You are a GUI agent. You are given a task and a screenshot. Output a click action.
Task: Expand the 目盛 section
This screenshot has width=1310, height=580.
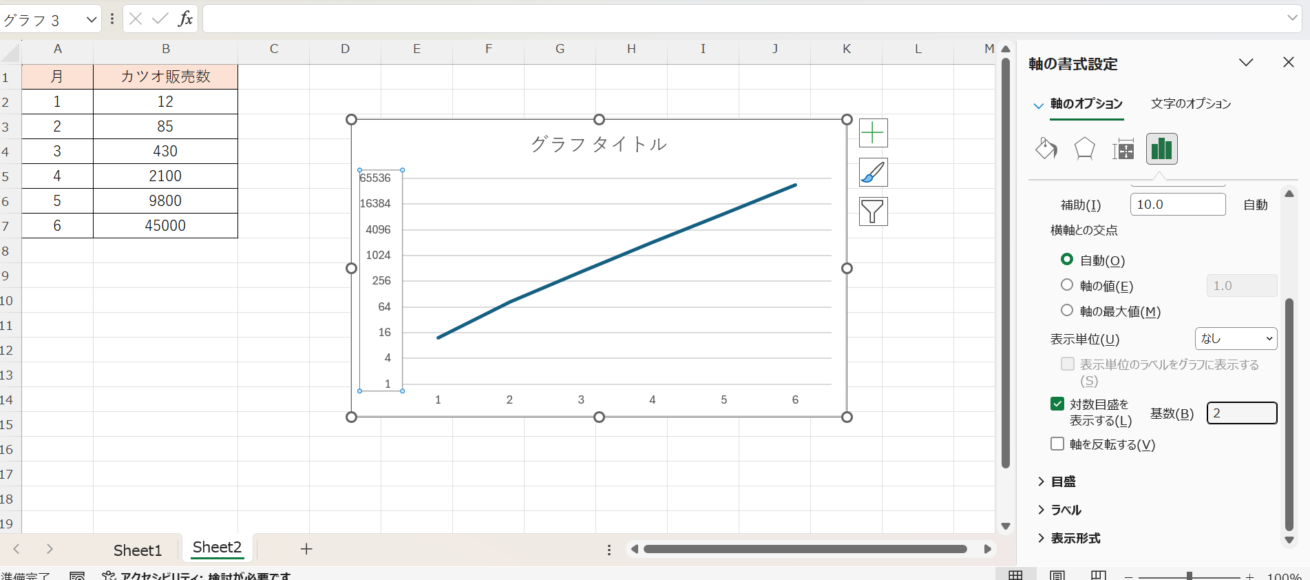coord(1064,481)
